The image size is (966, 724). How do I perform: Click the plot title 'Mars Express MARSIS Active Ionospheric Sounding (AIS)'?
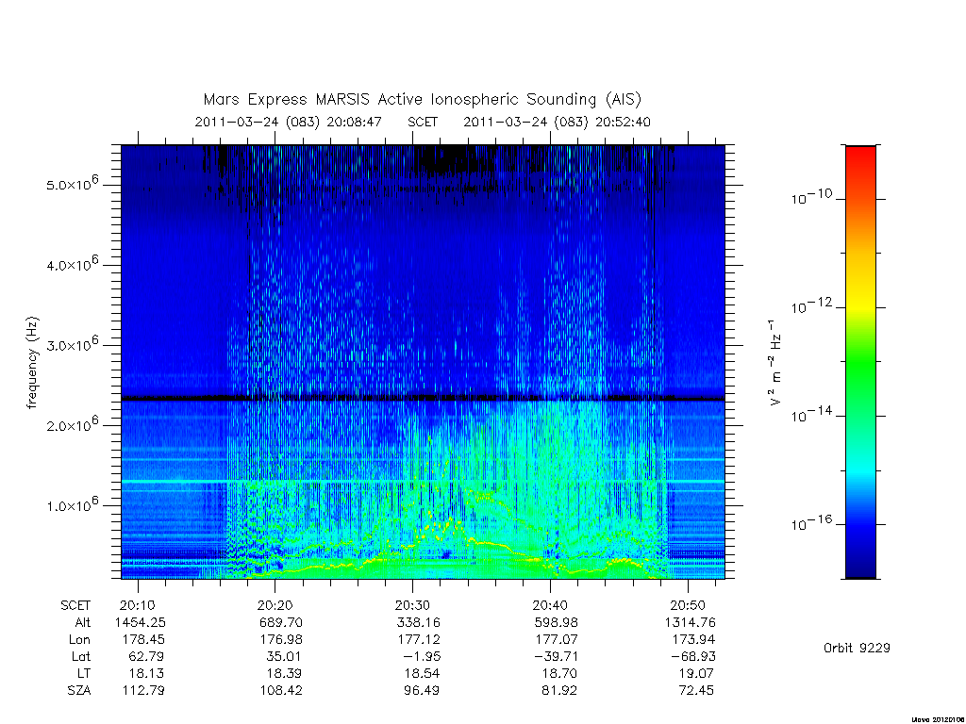coord(422,100)
